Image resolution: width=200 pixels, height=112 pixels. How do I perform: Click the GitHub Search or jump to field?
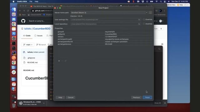click(x=40, y=21)
